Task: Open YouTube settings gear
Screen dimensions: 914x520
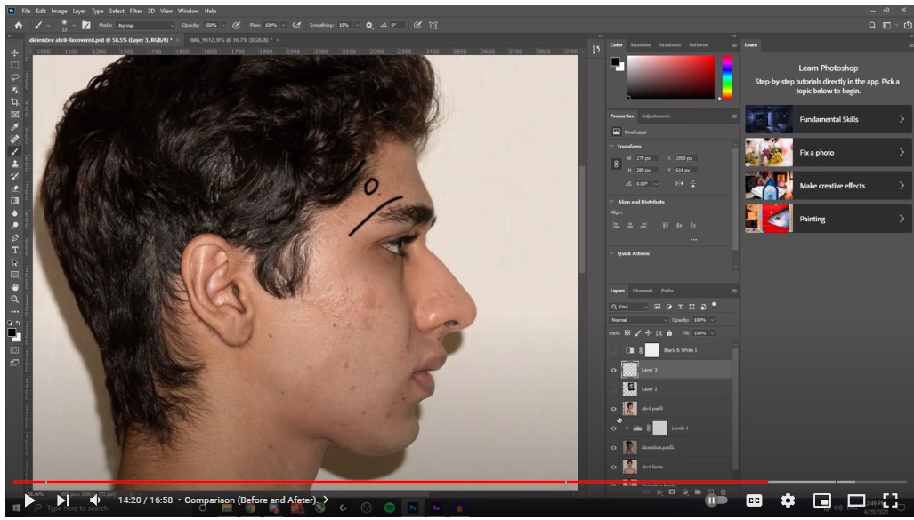Action: (788, 500)
